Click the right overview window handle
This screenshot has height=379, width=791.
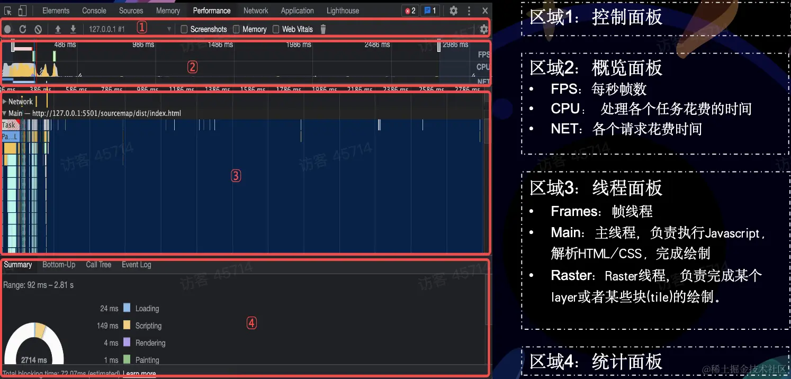point(439,46)
